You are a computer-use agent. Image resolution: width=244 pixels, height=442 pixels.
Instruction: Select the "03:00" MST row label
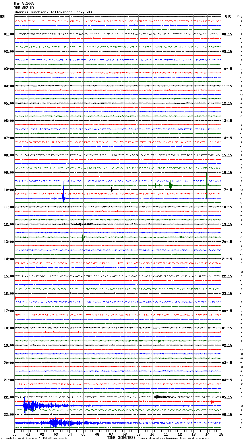(9, 69)
